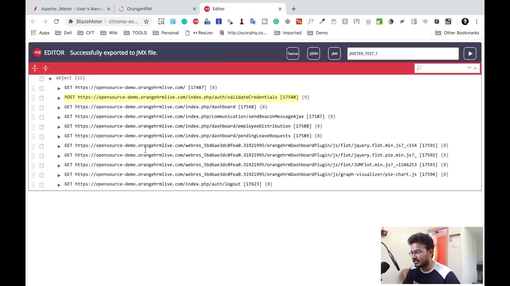Open the Chrome three-dot menu
The image size is (510, 286).
(477, 21)
